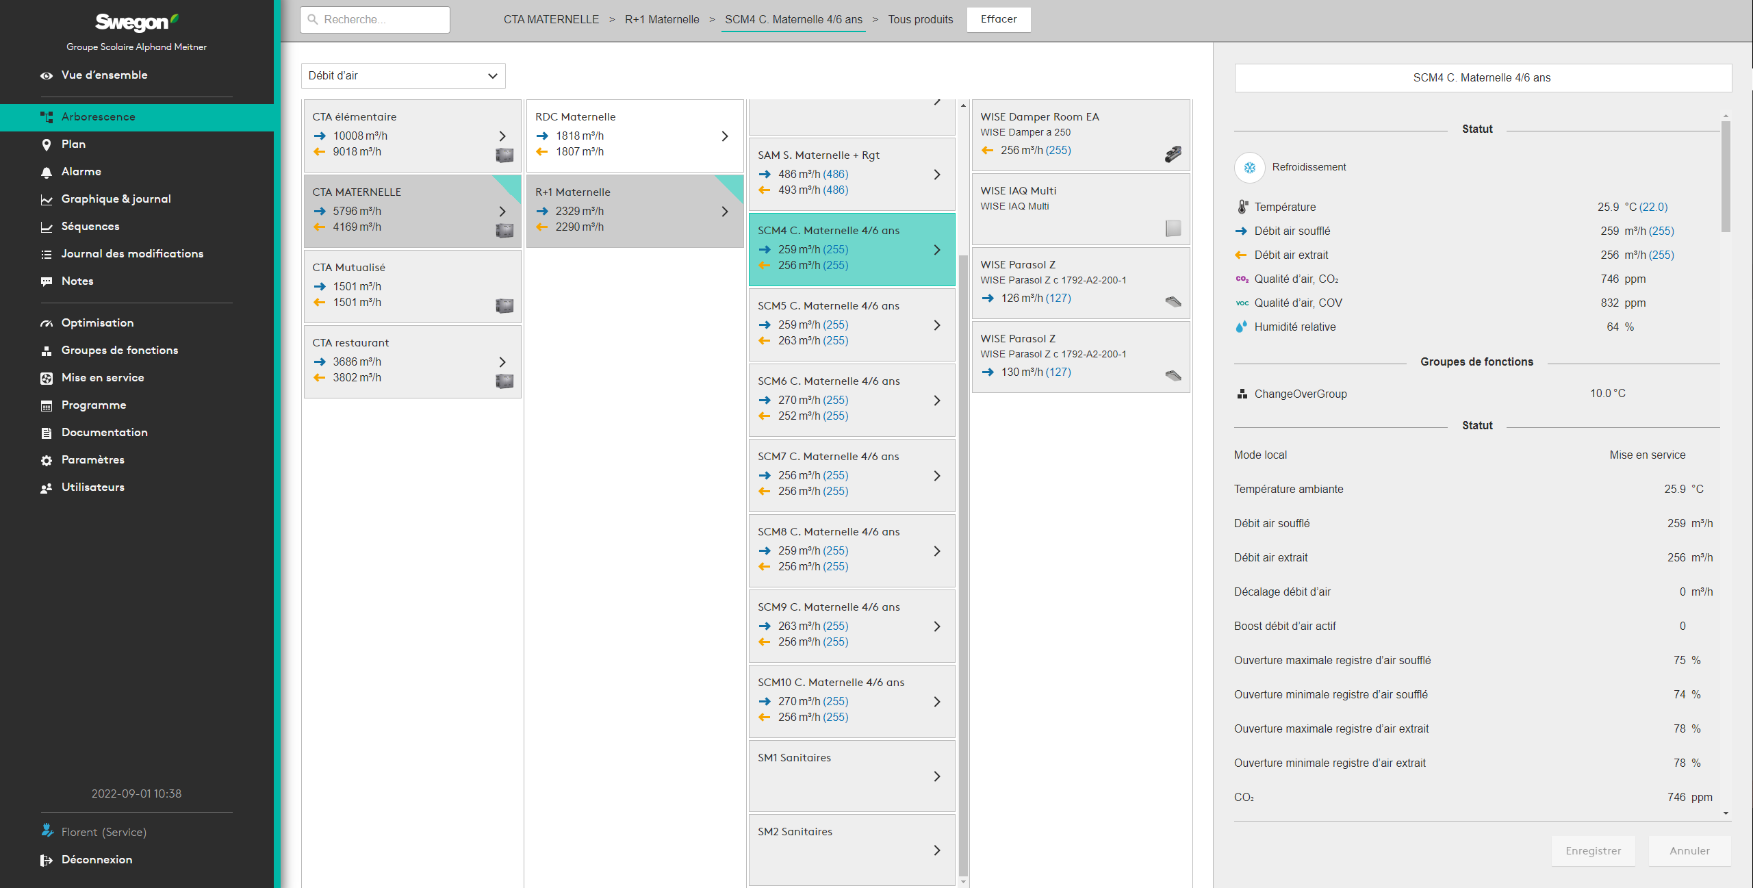Expand the CTA restaurant chevron
Image resolution: width=1753 pixels, height=888 pixels.
(x=502, y=362)
